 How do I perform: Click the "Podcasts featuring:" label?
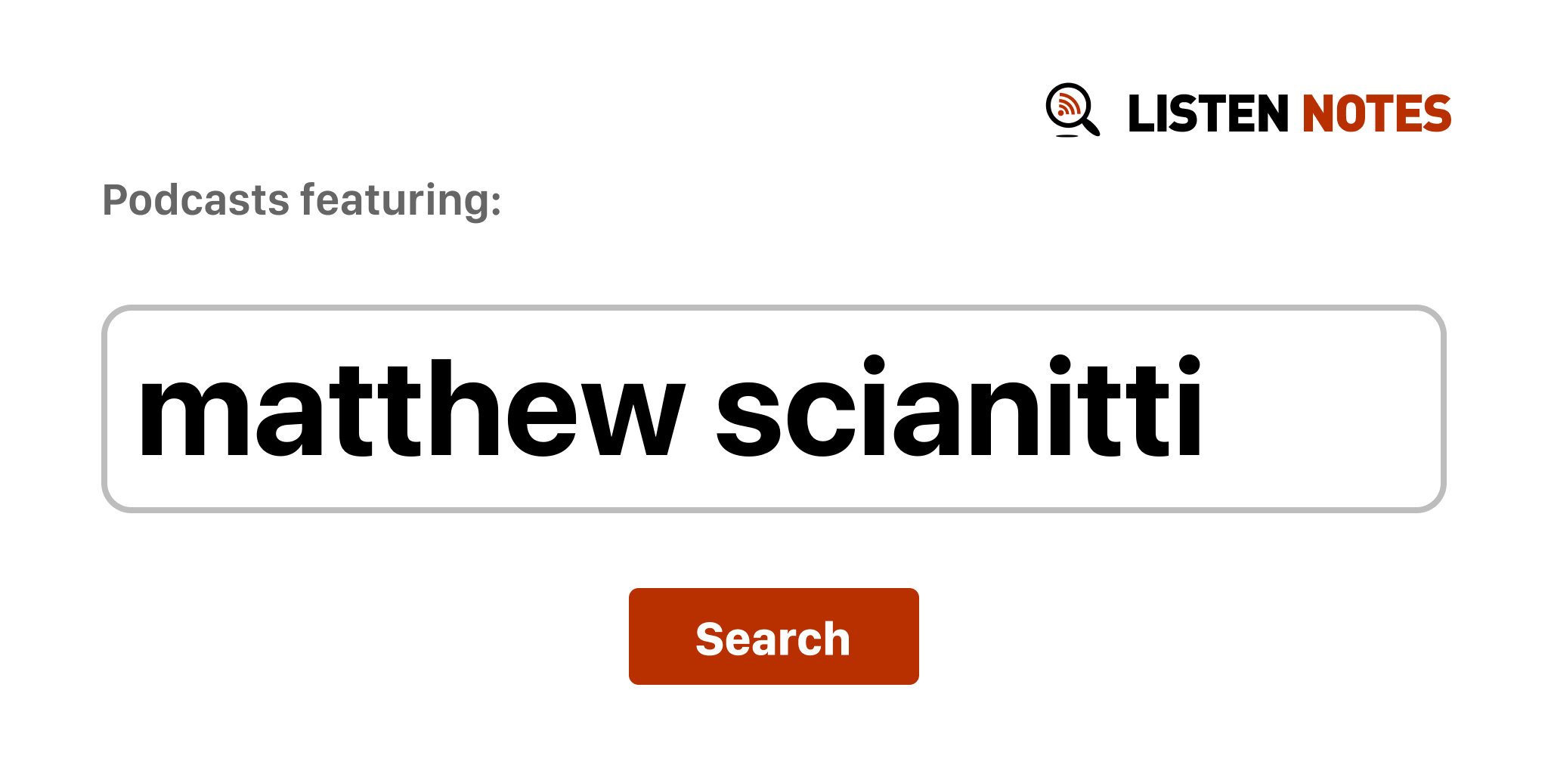tap(302, 200)
